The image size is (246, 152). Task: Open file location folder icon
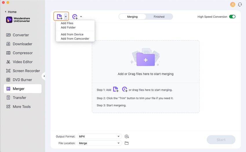click(x=126, y=143)
